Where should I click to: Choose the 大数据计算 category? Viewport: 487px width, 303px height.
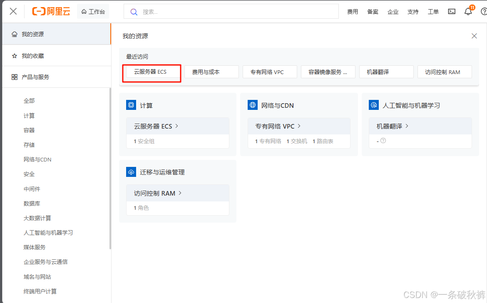37,218
